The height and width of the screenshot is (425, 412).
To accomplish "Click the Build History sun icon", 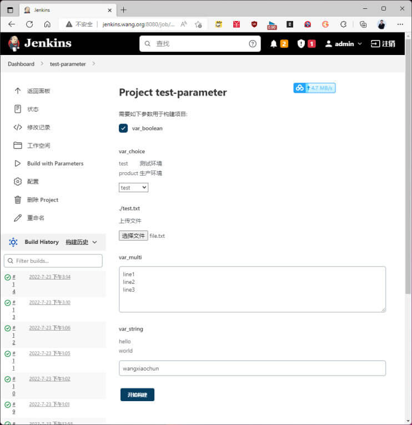I will click(13, 242).
